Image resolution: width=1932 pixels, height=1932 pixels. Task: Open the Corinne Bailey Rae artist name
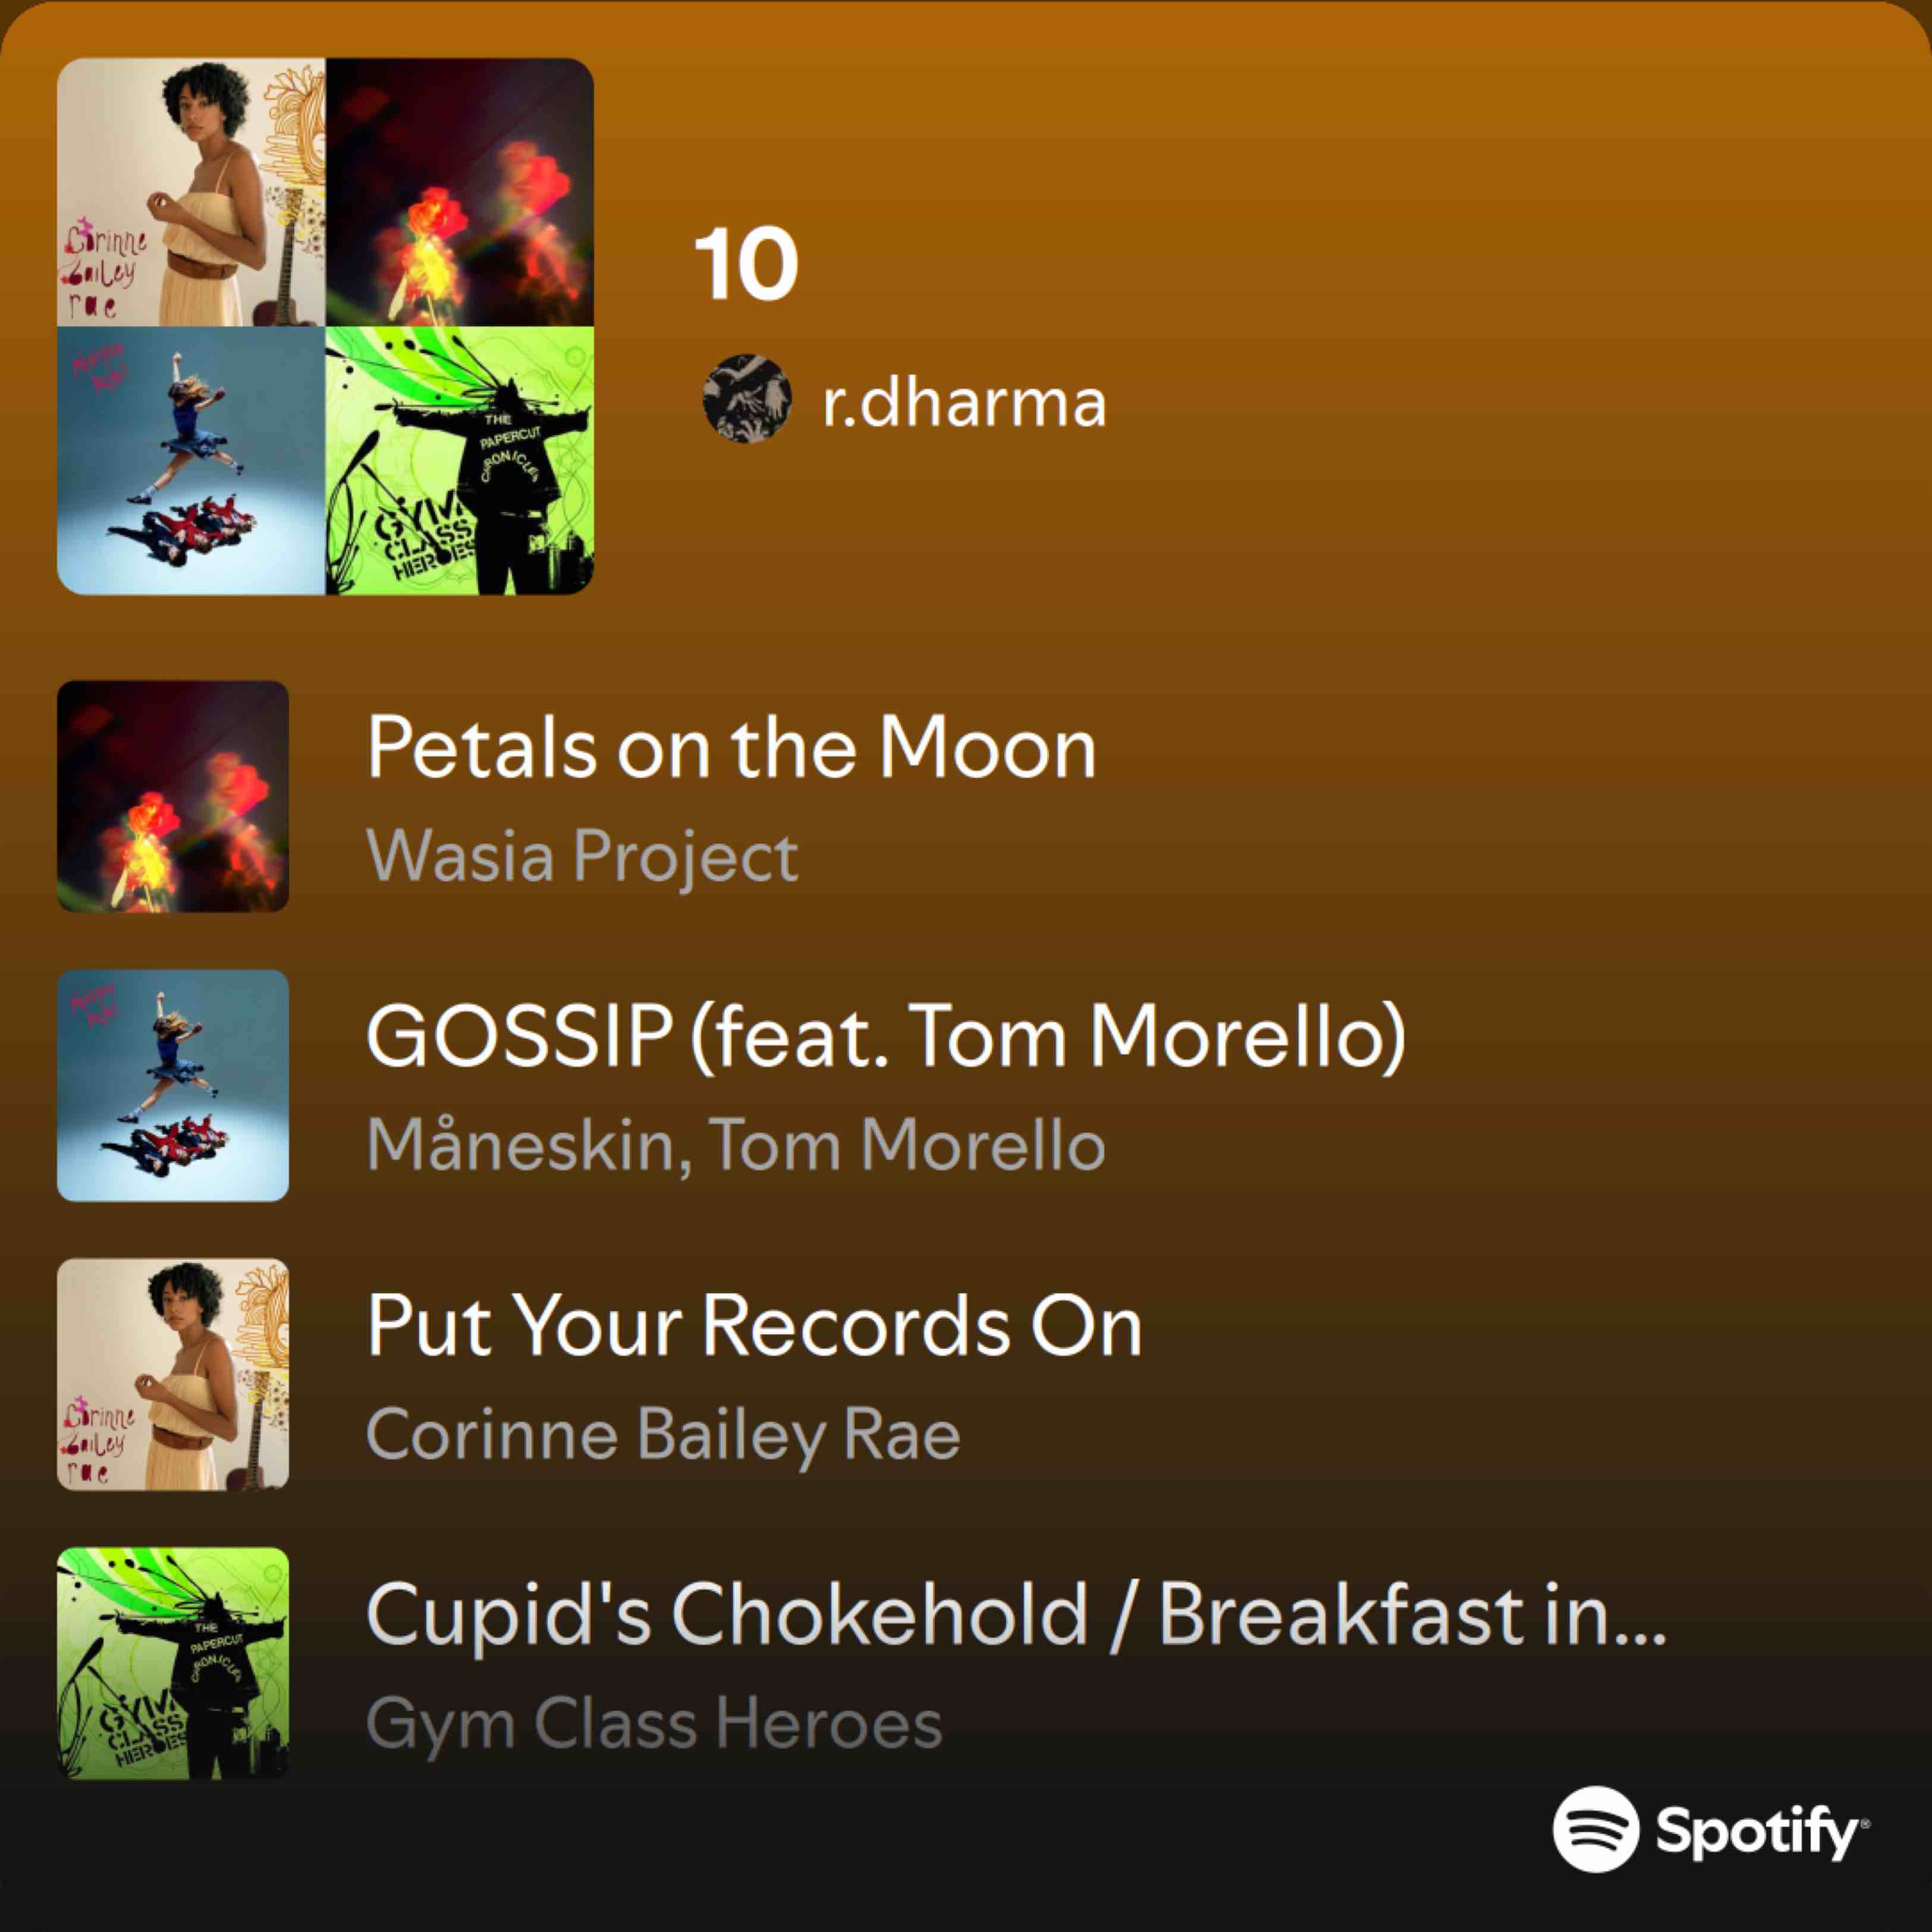point(663,1434)
